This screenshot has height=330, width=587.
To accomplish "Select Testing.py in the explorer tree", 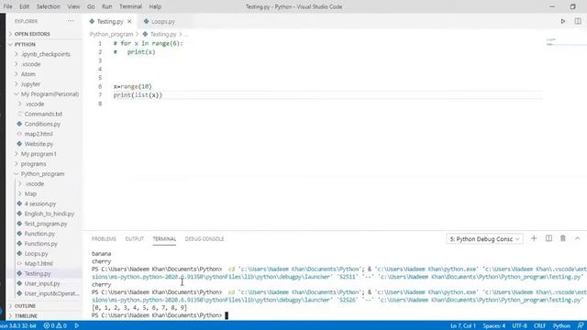I will [x=38, y=273].
